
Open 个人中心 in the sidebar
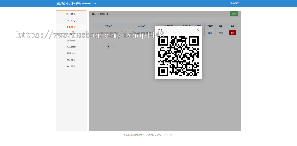pyautogui.click(x=71, y=21)
